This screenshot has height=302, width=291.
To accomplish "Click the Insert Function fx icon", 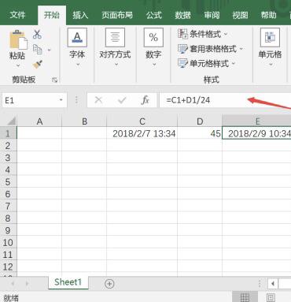I will point(145,100).
